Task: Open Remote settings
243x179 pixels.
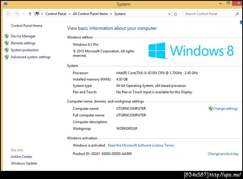Action: 23,43
